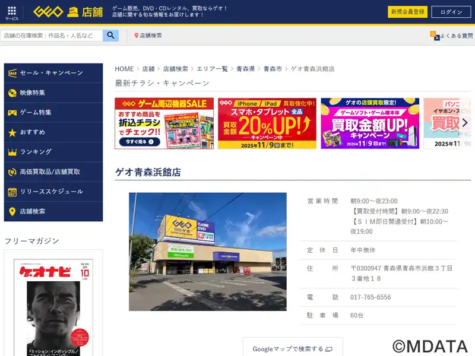Click the 年中無休 value text
This screenshot has width=475, height=356.
(363, 250)
